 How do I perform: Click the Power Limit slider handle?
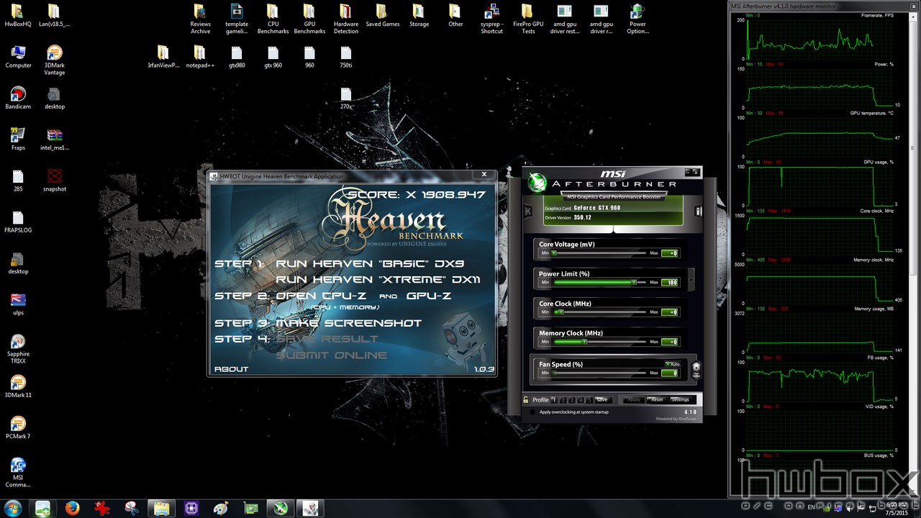click(x=634, y=283)
